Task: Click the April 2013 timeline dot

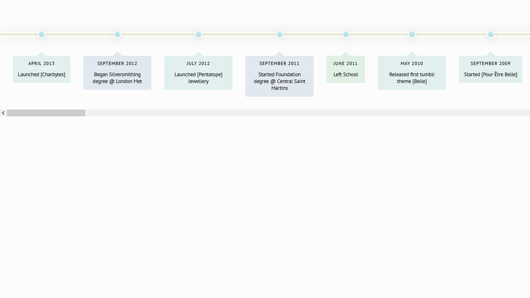Action: [x=41, y=34]
